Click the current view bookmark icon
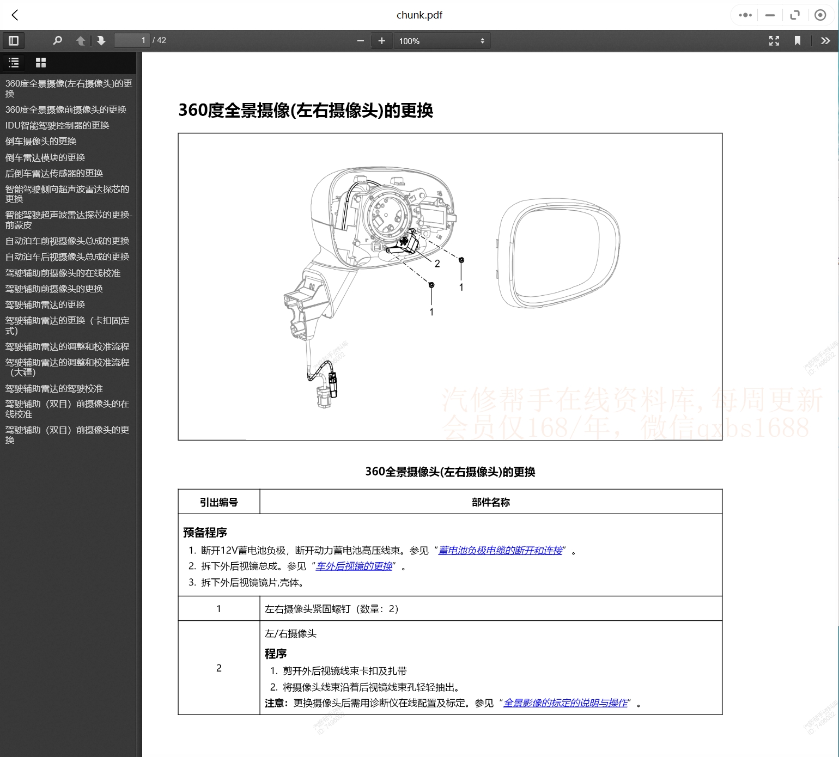This screenshot has width=839, height=757. [798, 40]
